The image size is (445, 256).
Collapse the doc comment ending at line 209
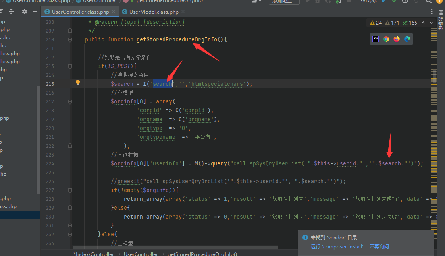(x=70, y=31)
